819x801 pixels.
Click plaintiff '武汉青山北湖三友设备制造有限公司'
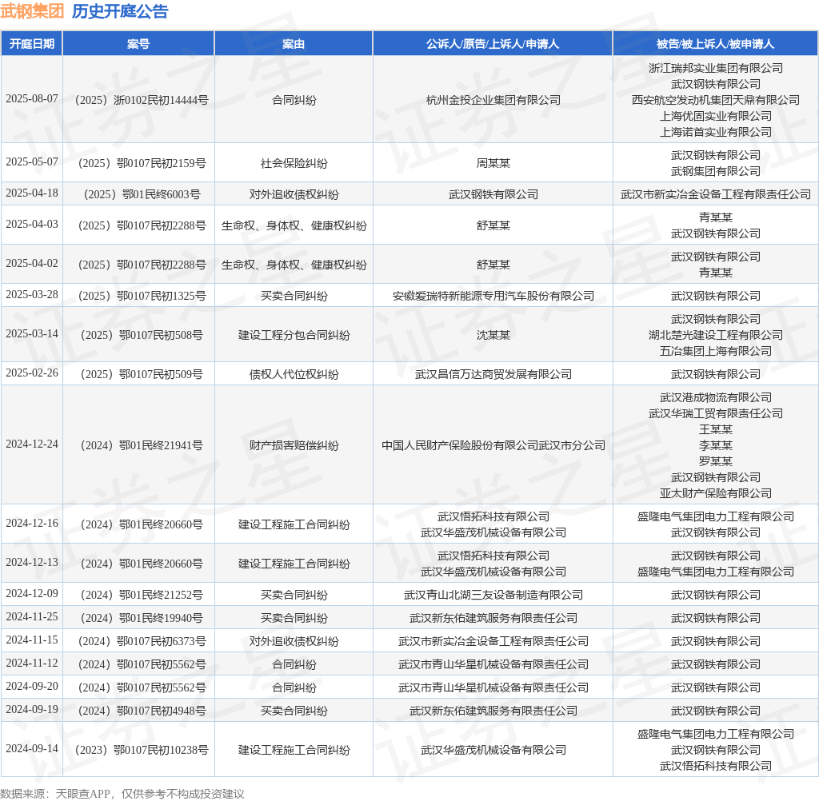pos(493,595)
